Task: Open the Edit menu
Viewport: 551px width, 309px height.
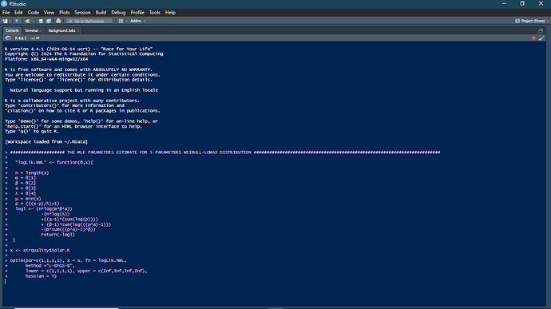Action: pos(18,13)
